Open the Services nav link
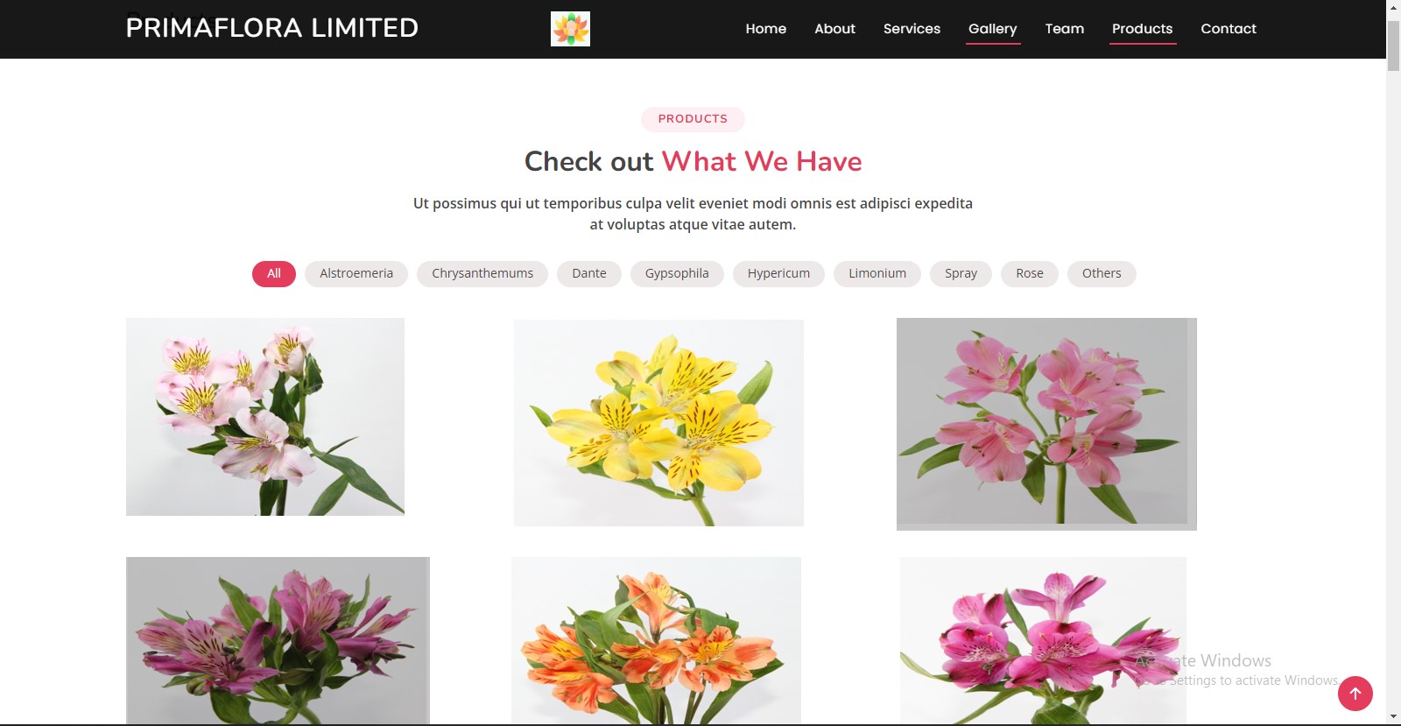 pyautogui.click(x=912, y=29)
